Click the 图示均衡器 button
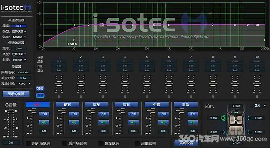270x148 pixels. click(x=16, y=94)
